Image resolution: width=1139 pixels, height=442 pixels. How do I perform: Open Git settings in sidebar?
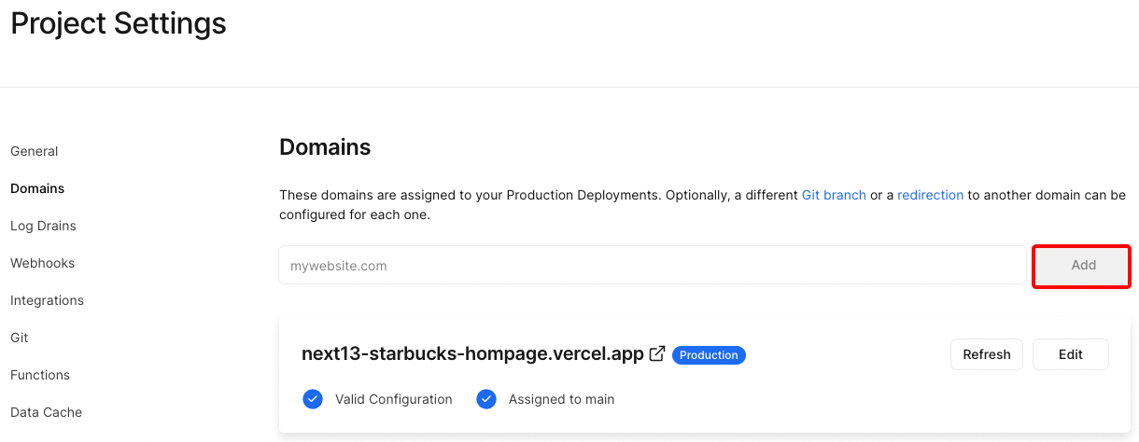[20, 338]
